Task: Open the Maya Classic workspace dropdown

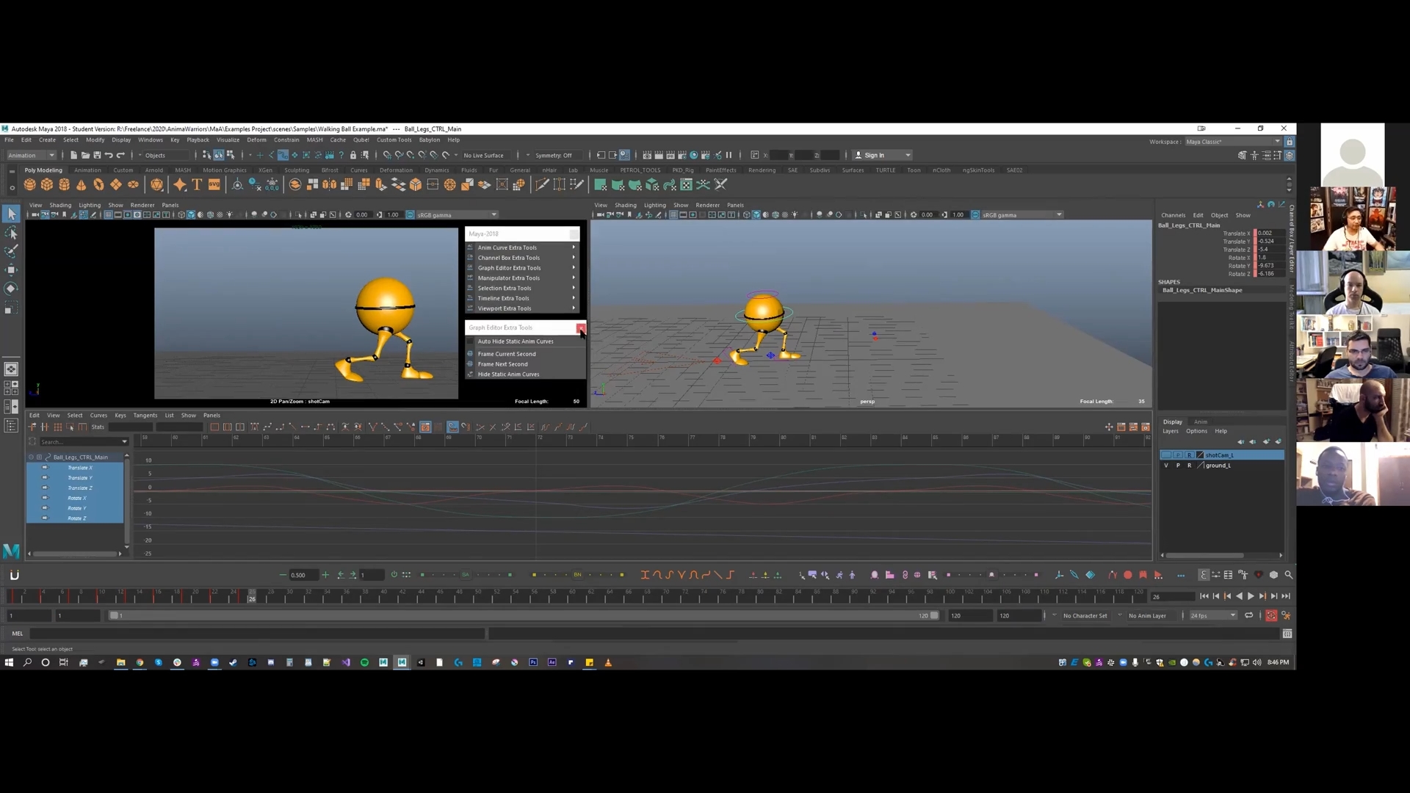Action: point(1233,142)
